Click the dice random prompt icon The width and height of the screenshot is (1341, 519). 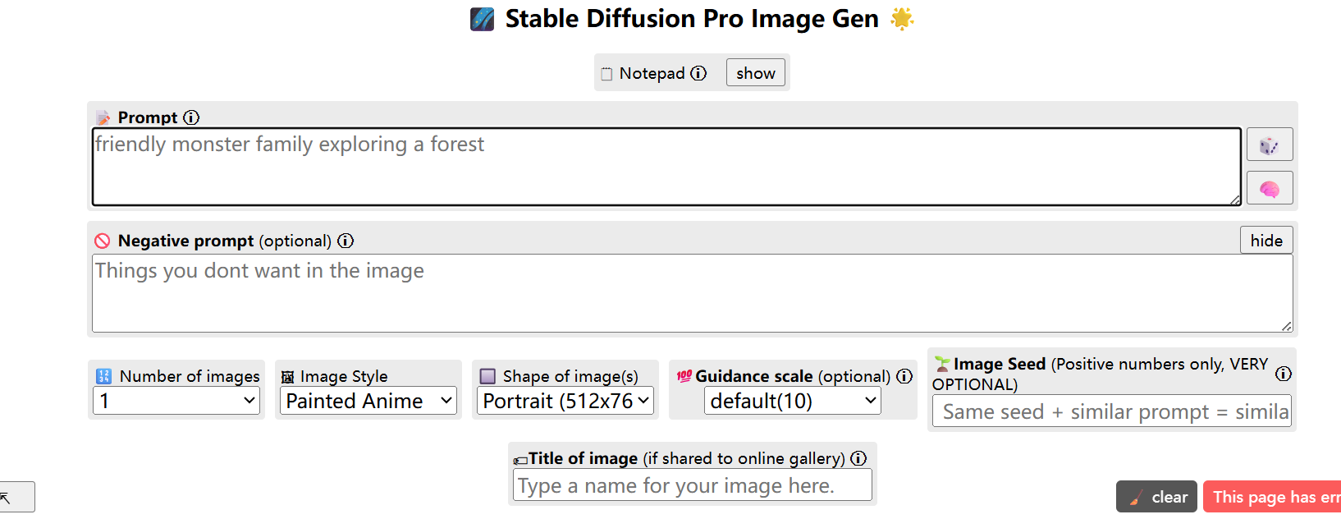pos(1270,145)
